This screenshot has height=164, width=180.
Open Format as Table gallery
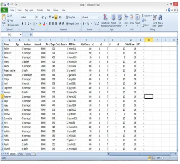click(113, 20)
